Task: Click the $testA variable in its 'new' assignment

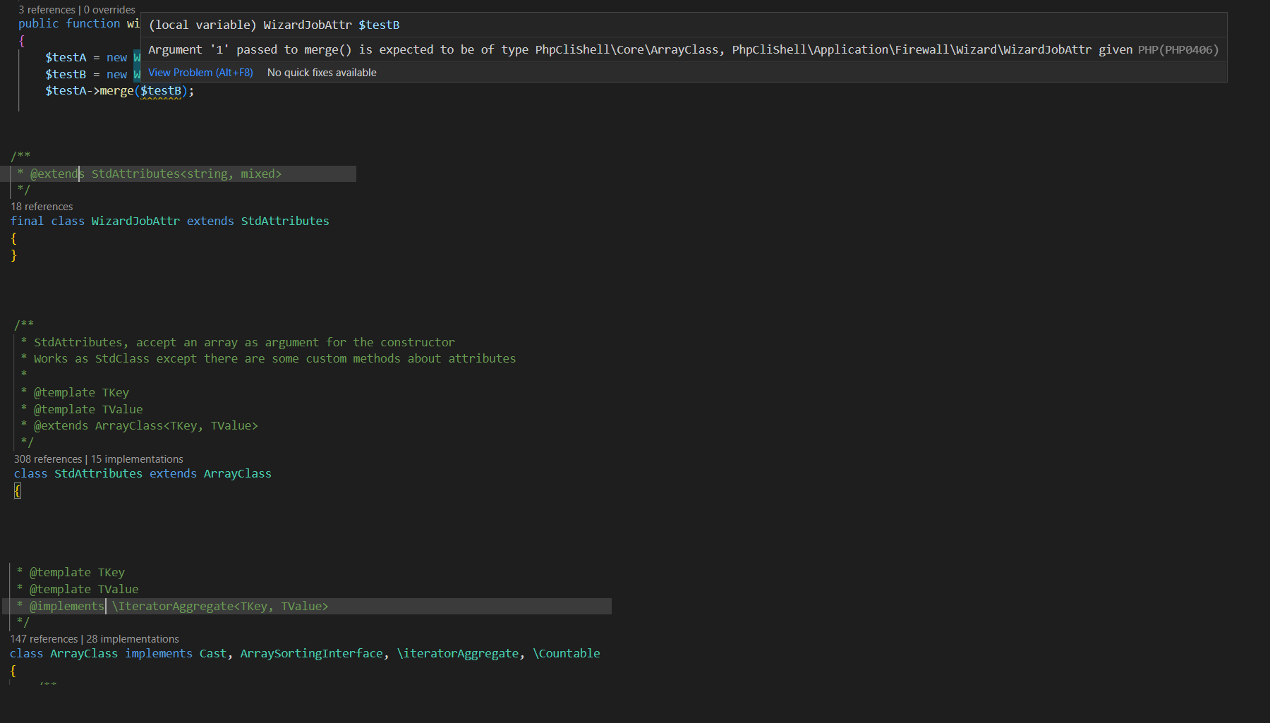Action: pyautogui.click(x=66, y=58)
